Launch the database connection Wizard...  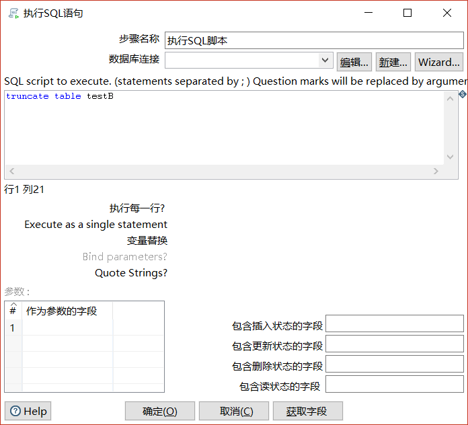point(438,62)
